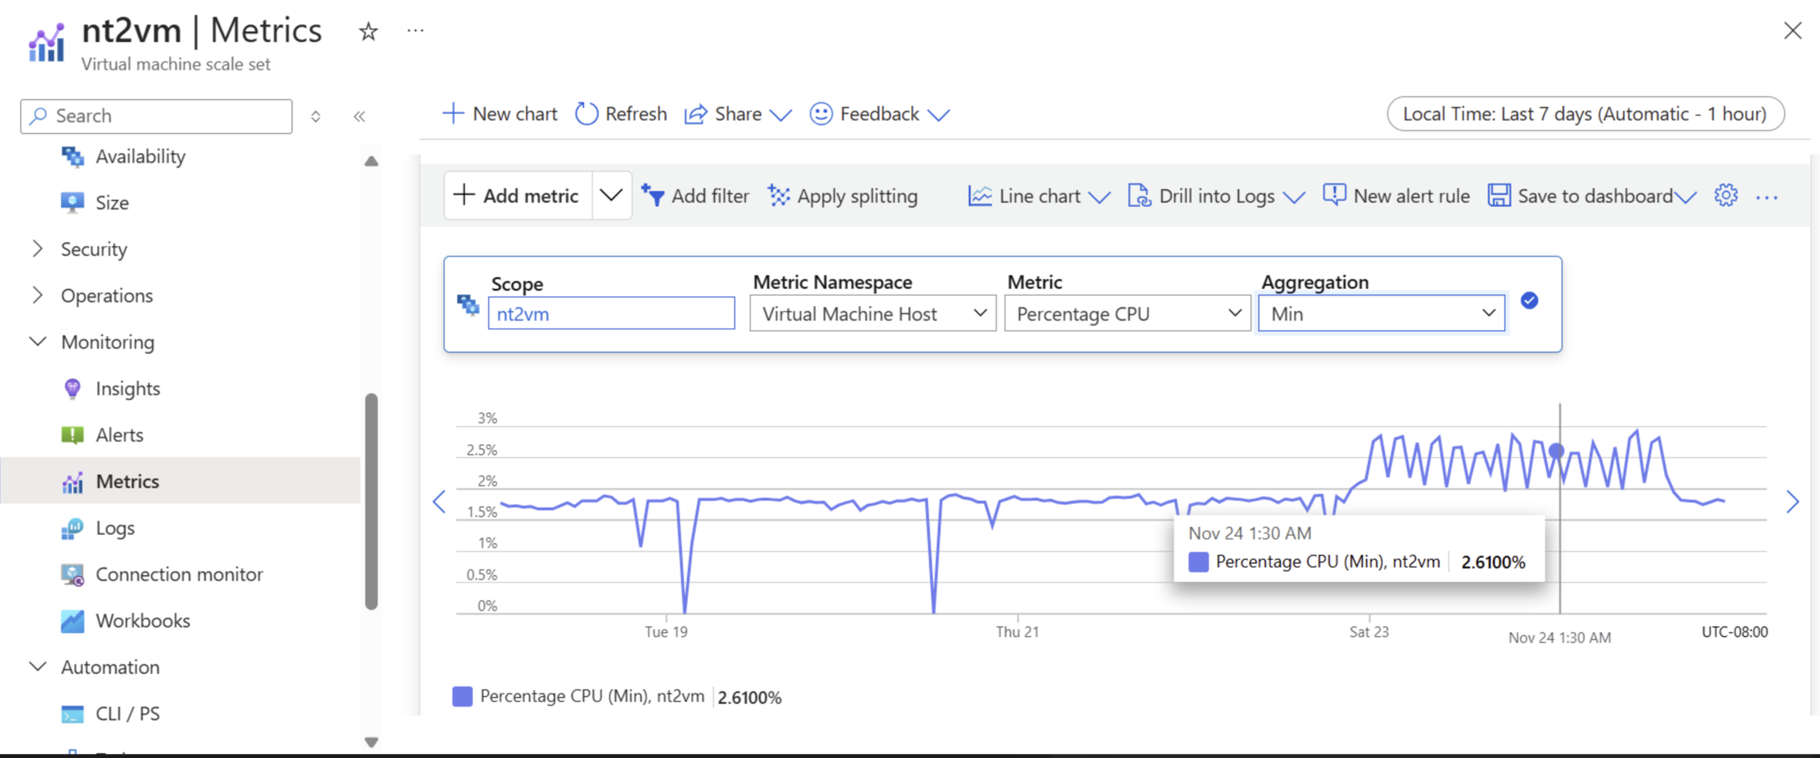Image resolution: width=1820 pixels, height=758 pixels.
Task: Click the sidebar scroll down arrow
Action: (x=371, y=742)
